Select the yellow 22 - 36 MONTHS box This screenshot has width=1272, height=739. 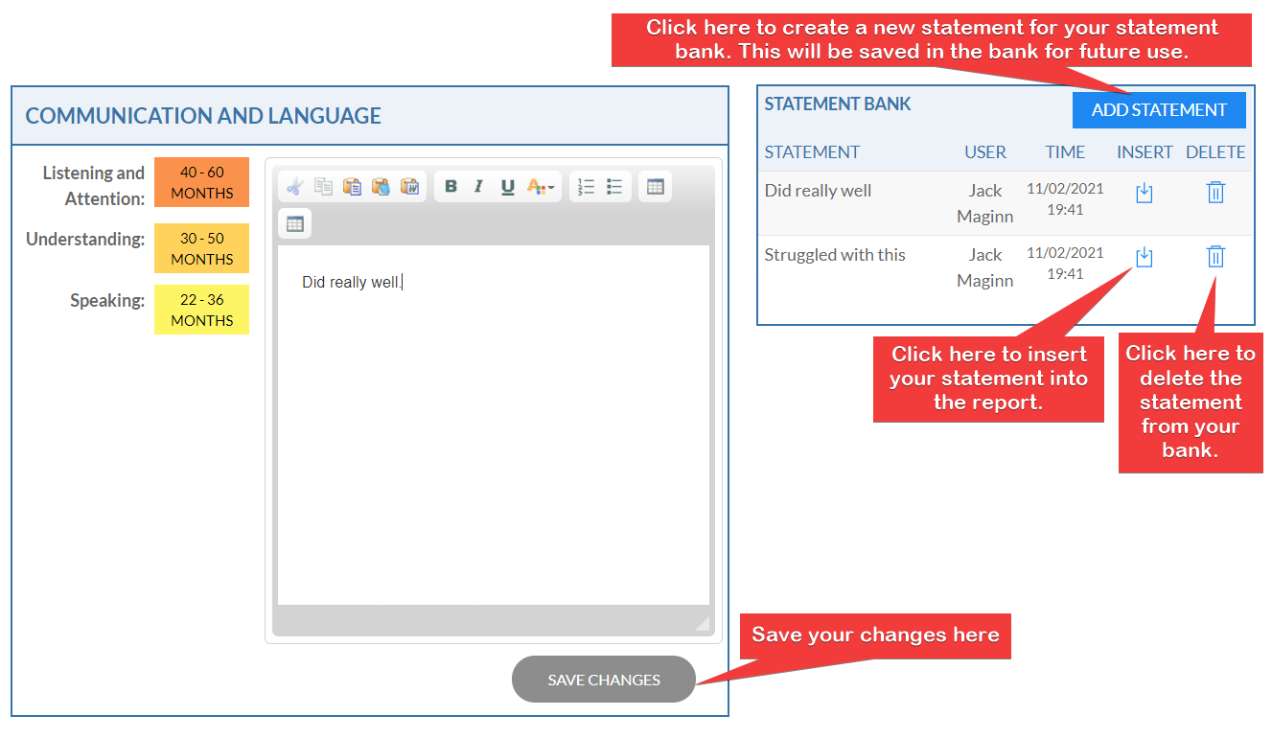point(201,310)
